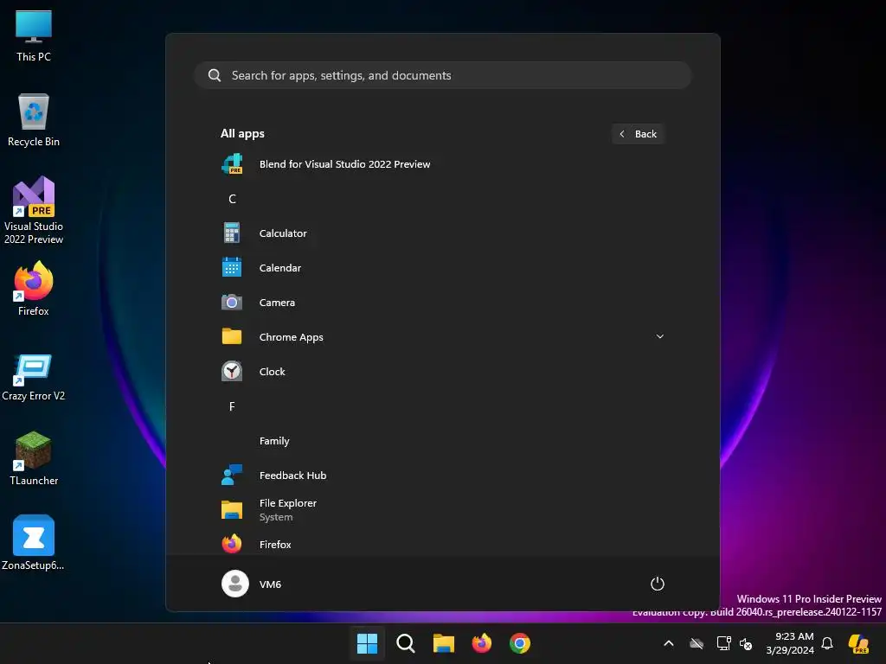Open the clock and date flyout
Image resolution: width=886 pixels, height=664 pixels.
(x=789, y=643)
